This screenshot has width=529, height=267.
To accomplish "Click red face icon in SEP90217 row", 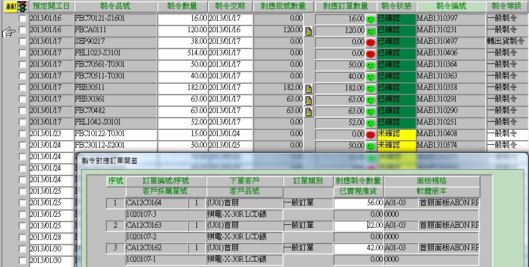I will (x=370, y=42).
